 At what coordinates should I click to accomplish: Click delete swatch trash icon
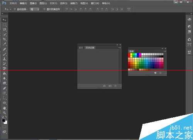click(x=161, y=73)
